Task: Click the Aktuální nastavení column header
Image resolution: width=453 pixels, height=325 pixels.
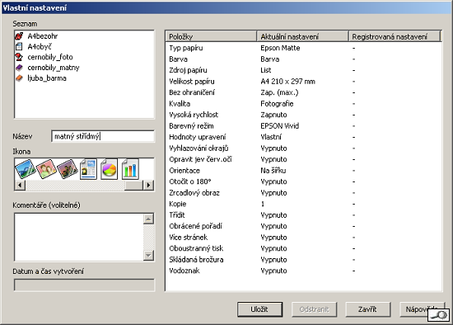Action: coord(302,36)
